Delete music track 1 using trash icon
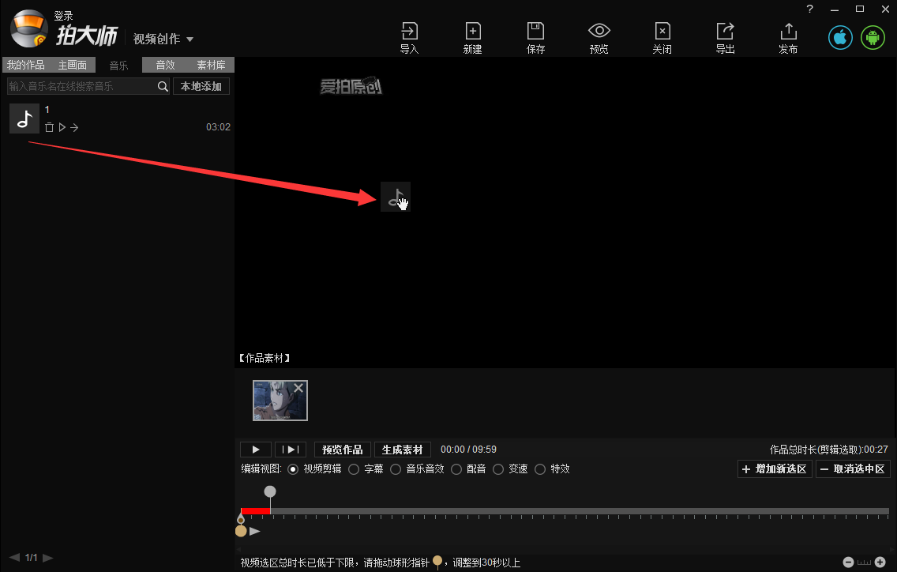This screenshot has height=572, width=897. pyautogui.click(x=49, y=126)
